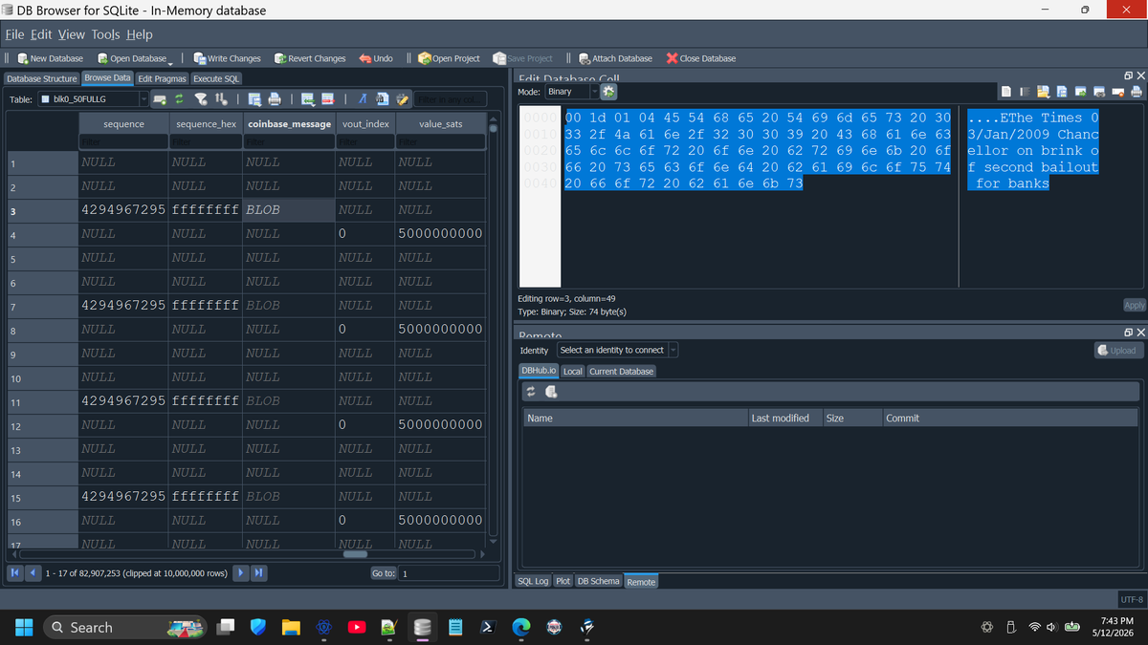
Task: Select the Local tab in Remote panel
Action: point(572,371)
